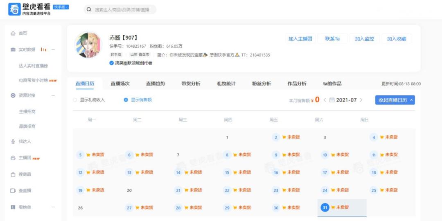
Task: Click the 加入监控 button
Action: [x=365, y=39]
